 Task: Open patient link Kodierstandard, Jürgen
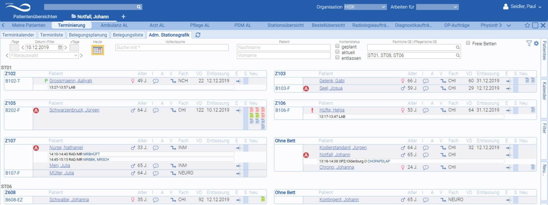(x=343, y=148)
